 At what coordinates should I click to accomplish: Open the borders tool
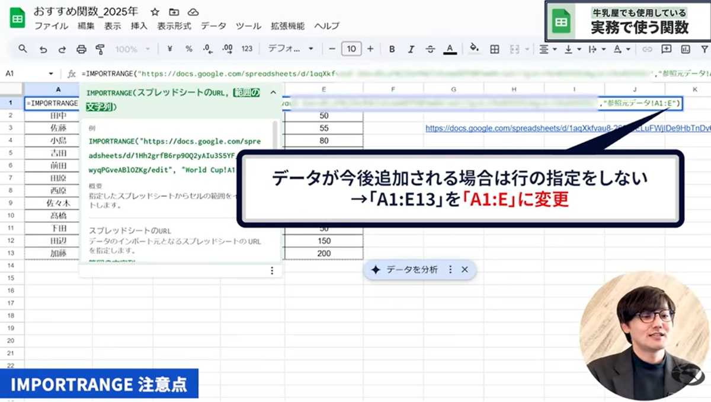pos(494,49)
